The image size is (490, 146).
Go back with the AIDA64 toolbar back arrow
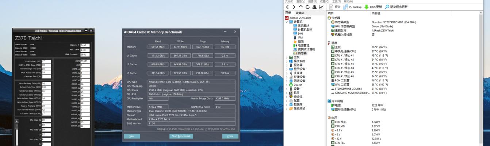287,7
